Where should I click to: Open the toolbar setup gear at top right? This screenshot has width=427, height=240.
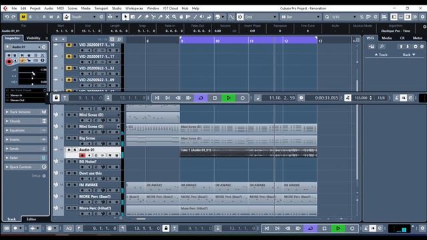point(422,17)
